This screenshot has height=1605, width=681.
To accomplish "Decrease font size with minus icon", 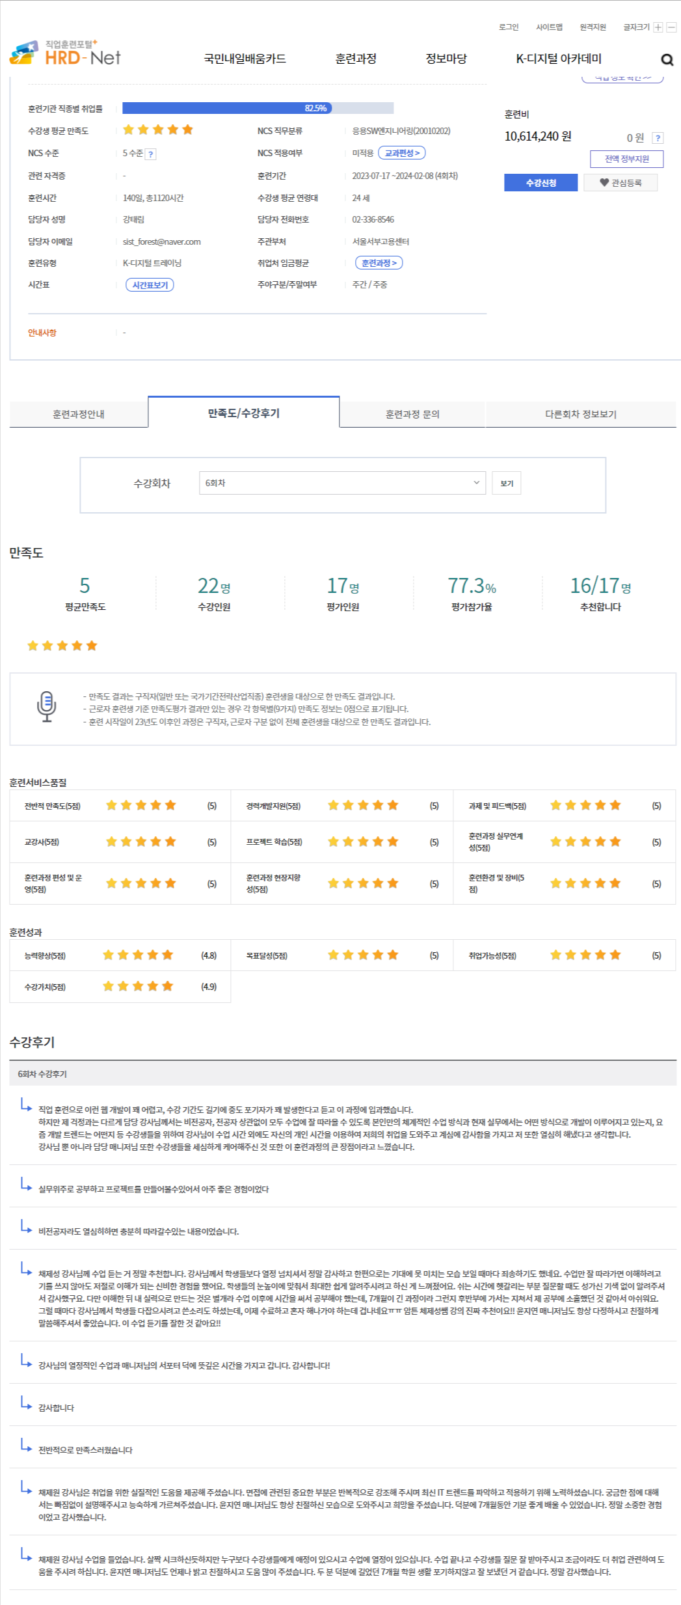I will pyautogui.click(x=671, y=27).
